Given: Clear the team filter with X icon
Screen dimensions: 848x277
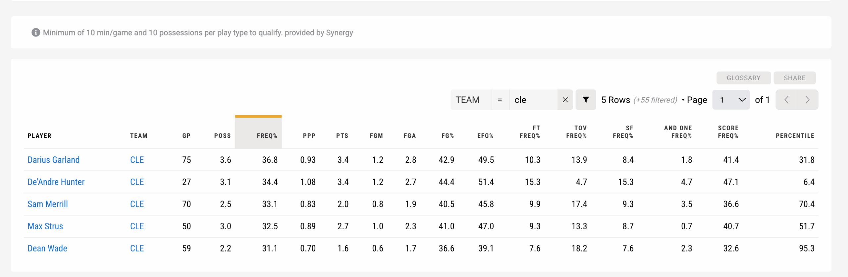Looking at the screenshot, I should point(565,100).
